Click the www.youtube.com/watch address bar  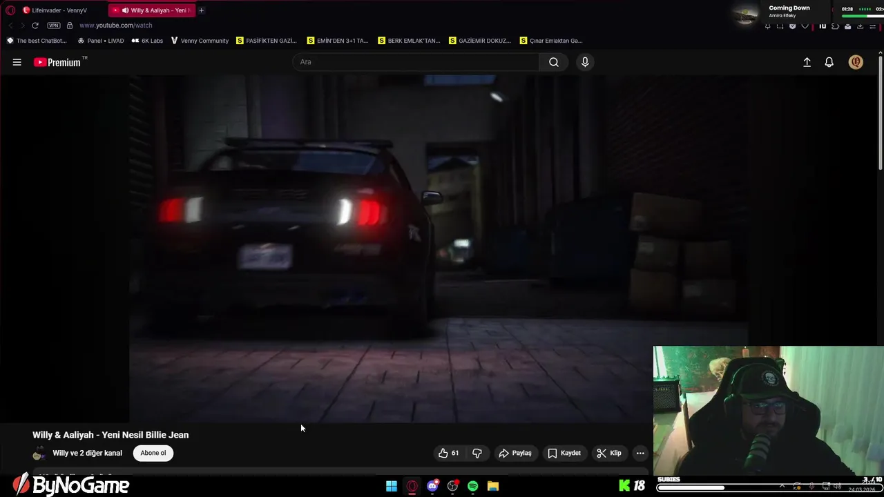pyautogui.click(x=116, y=26)
